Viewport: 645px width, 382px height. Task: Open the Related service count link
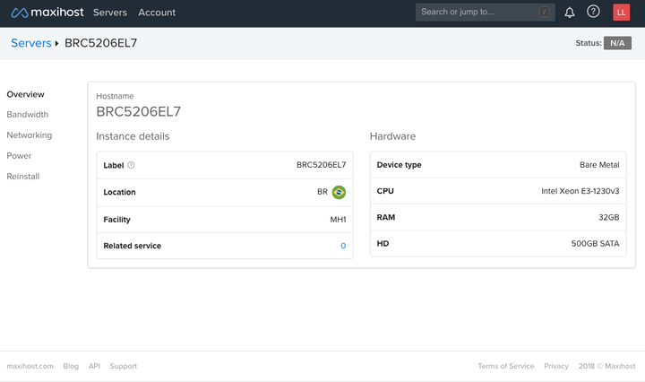(343, 246)
